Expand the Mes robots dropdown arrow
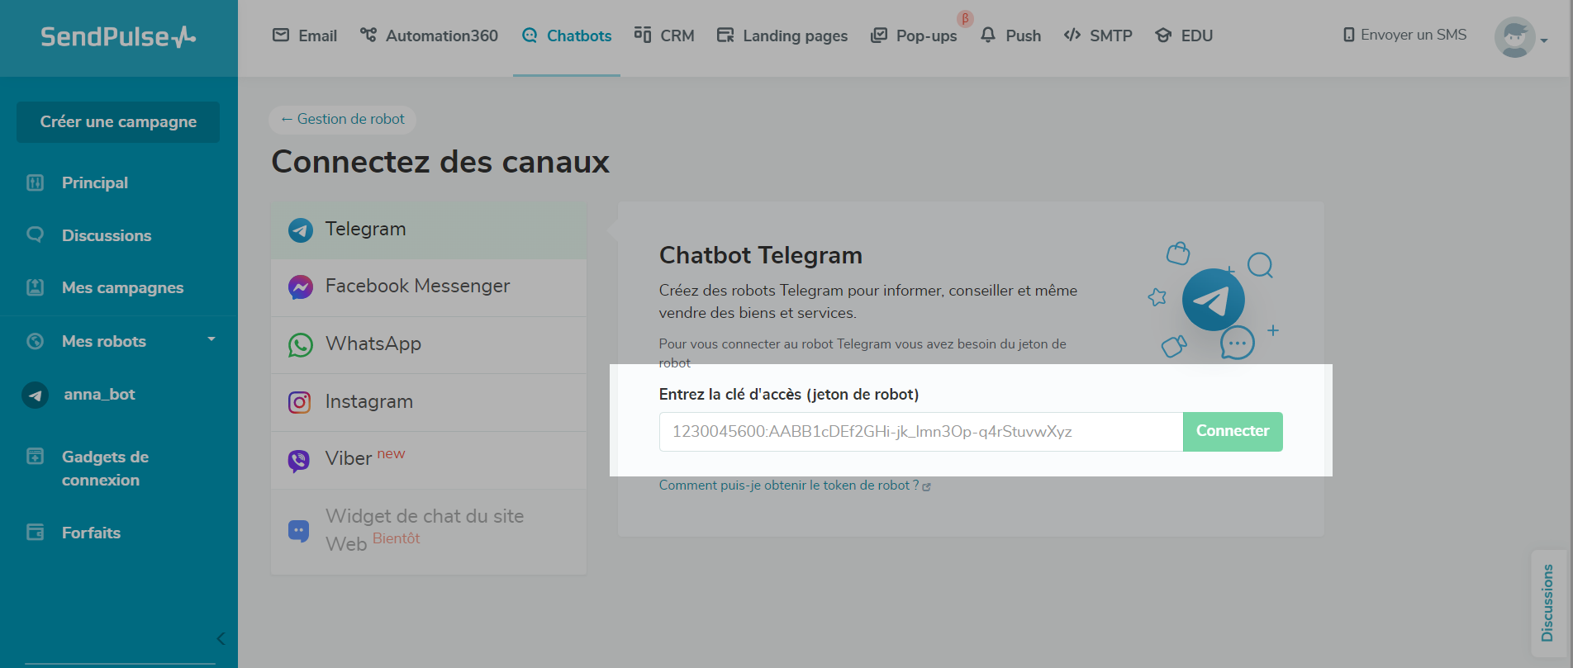 211,339
